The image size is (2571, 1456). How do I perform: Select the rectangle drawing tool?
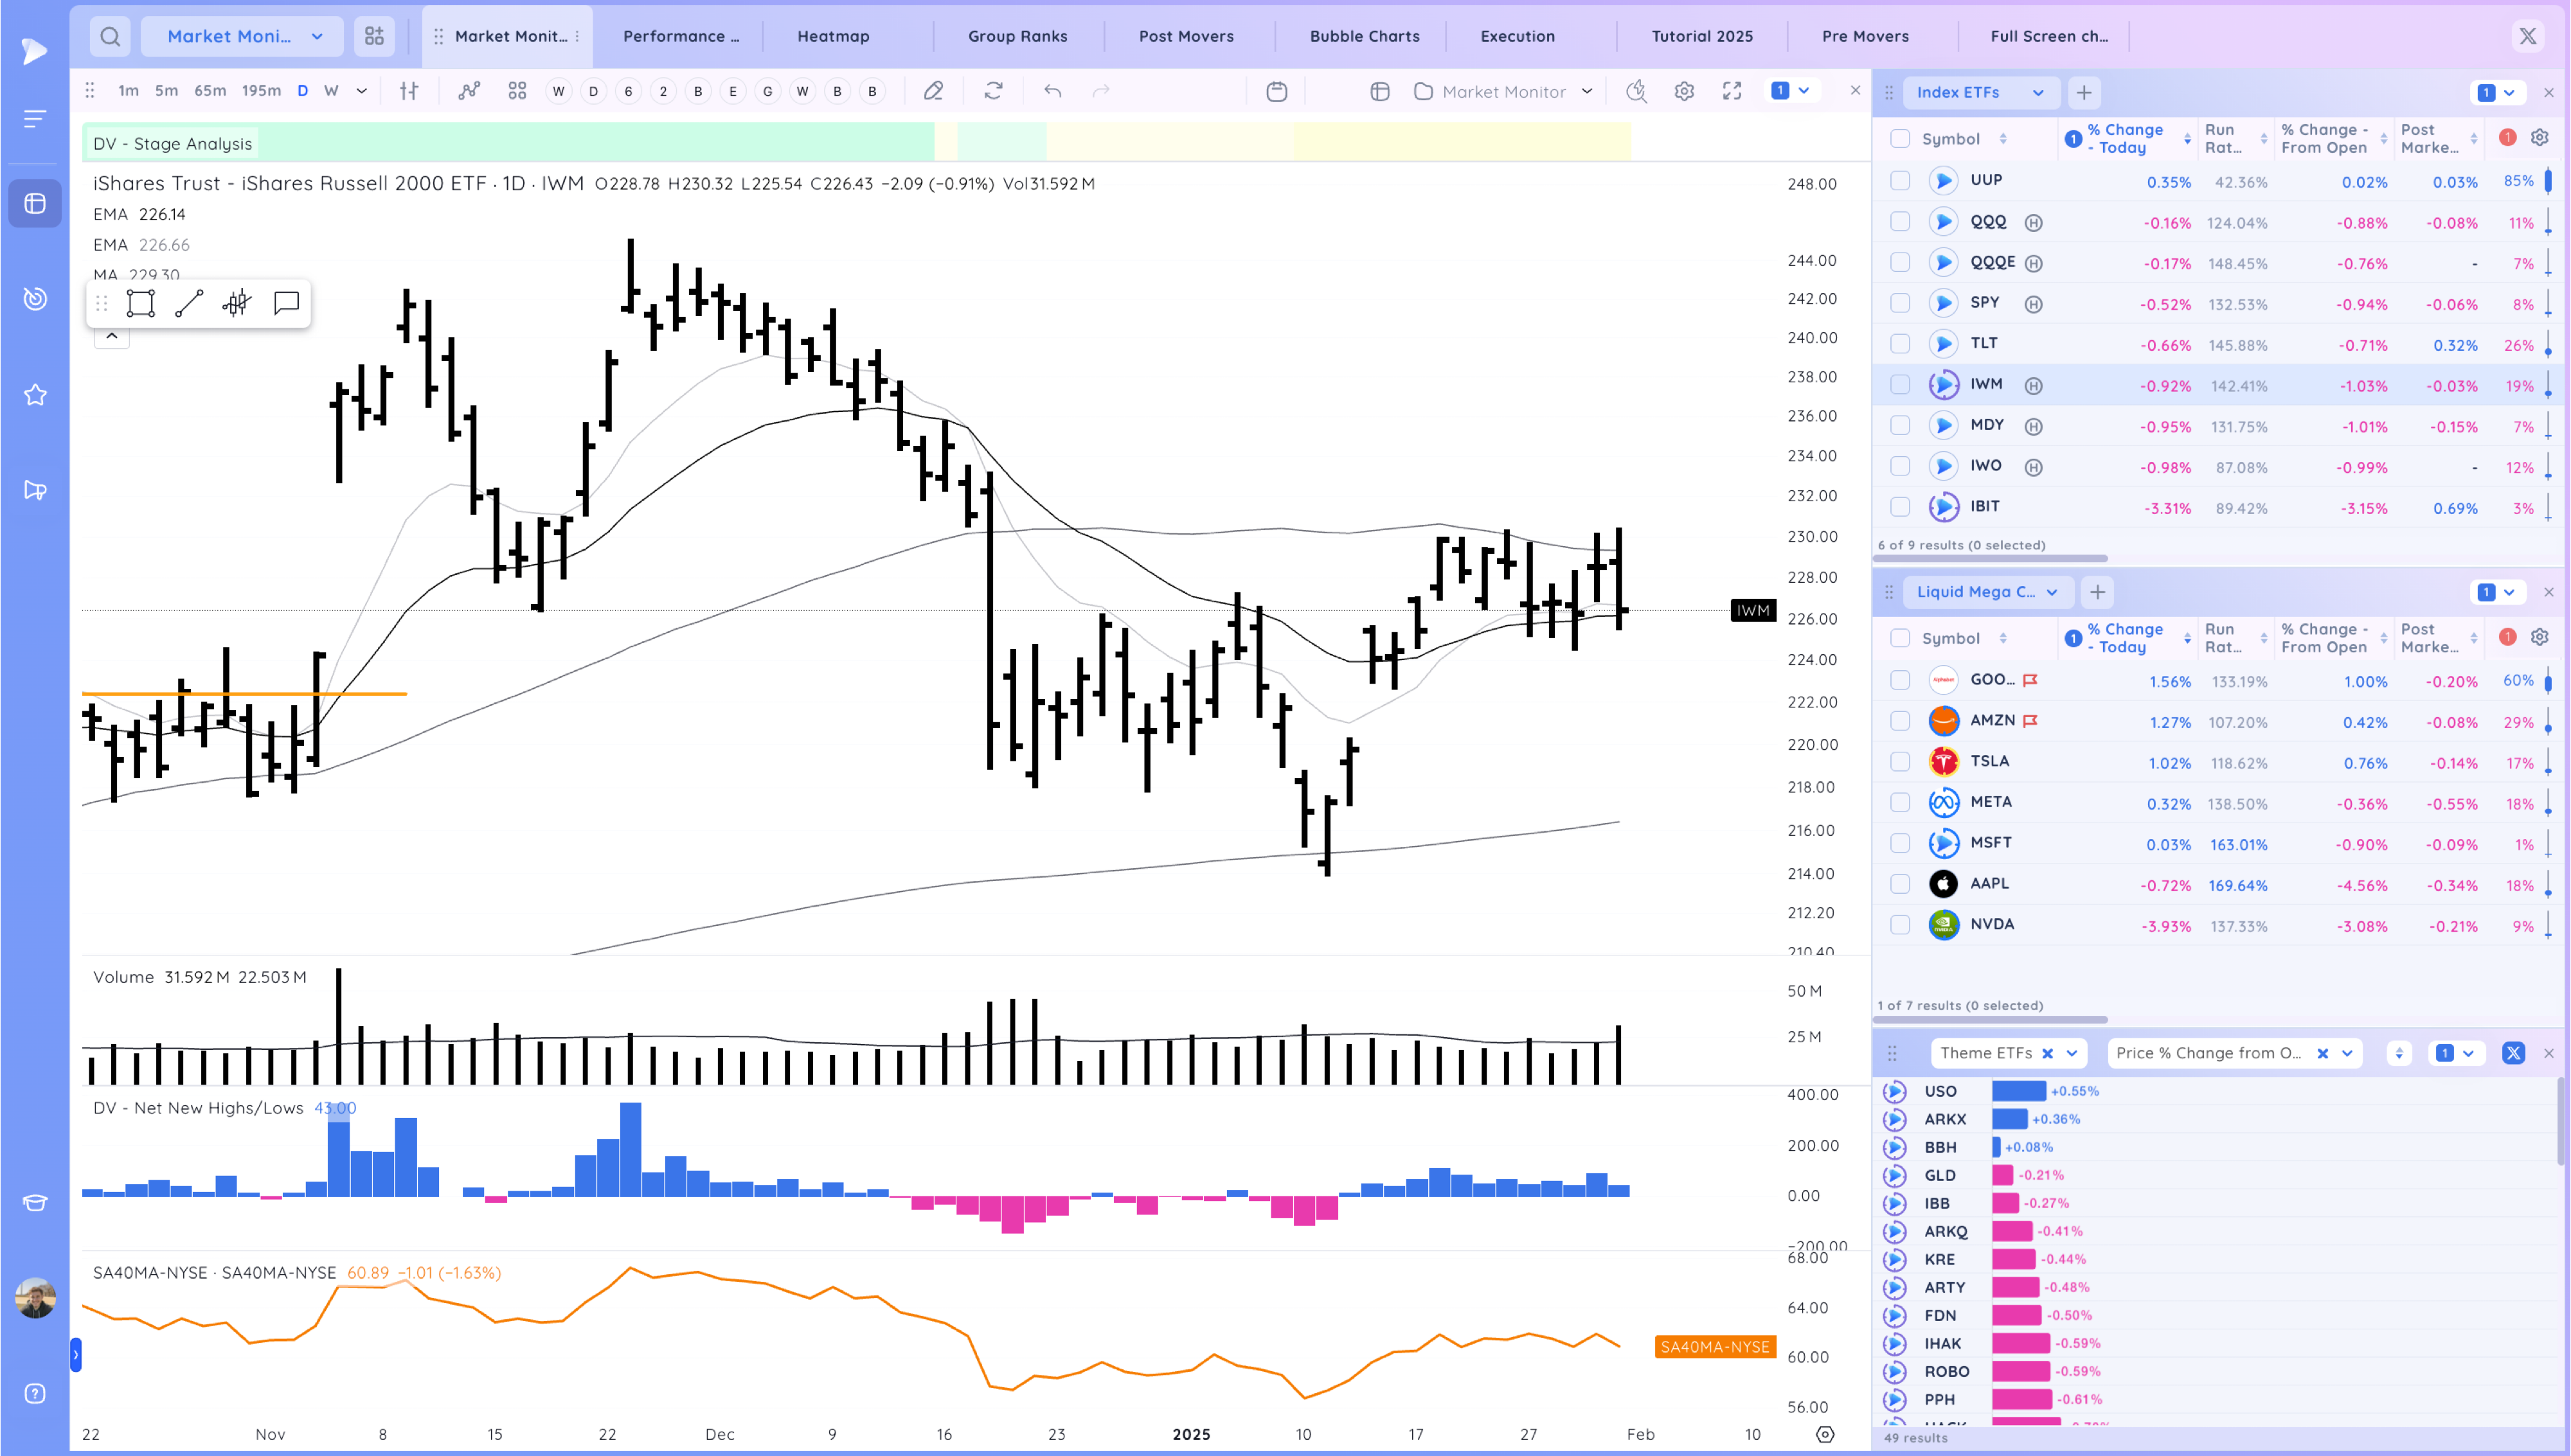tap(141, 304)
